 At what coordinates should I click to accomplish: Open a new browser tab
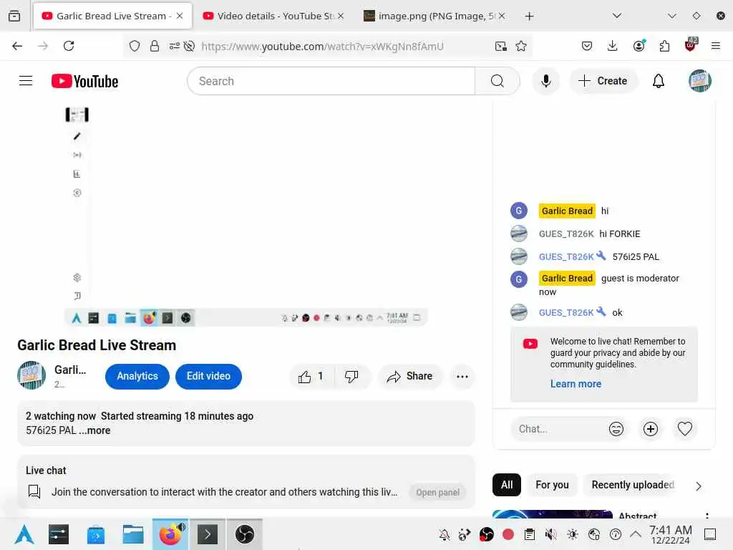529,16
